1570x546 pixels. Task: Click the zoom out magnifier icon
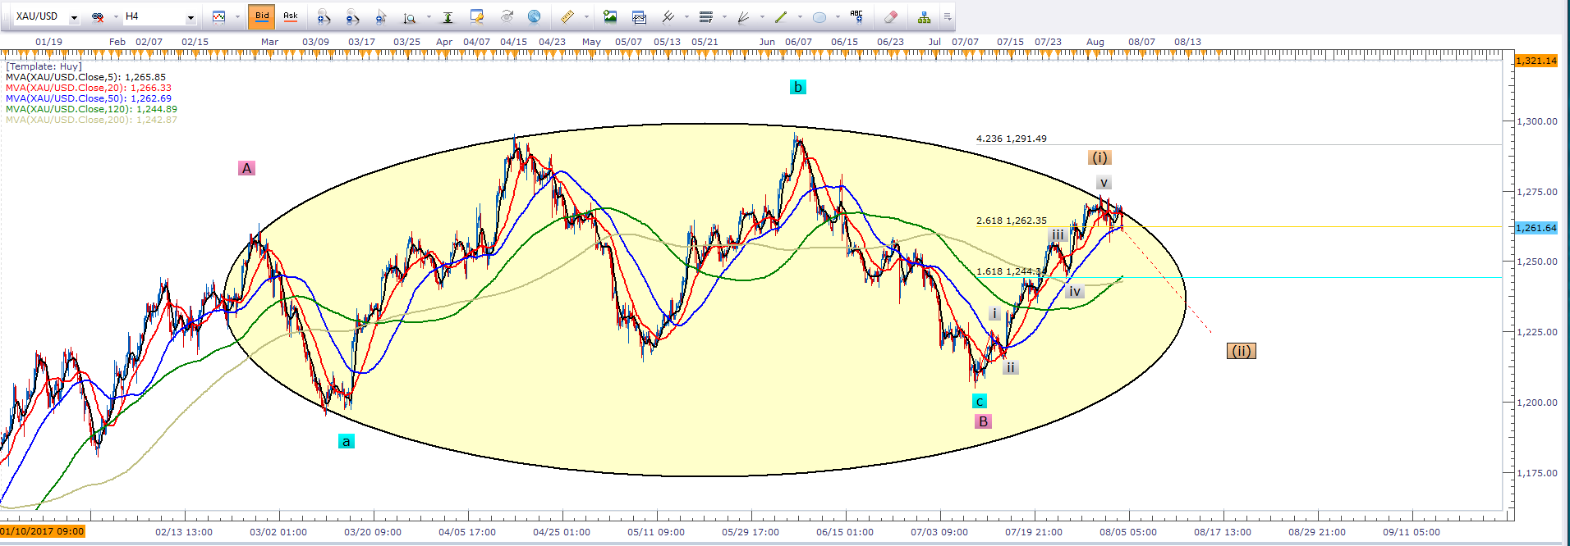pos(351,16)
